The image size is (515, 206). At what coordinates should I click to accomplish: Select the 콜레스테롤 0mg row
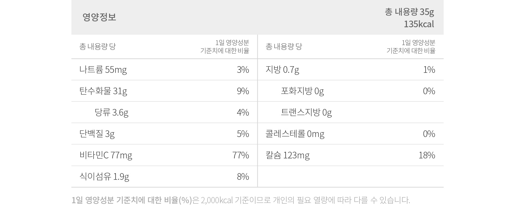point(351,134)
